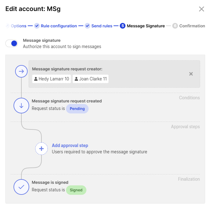Click the step 6 number badge

[x=175, y=26]
